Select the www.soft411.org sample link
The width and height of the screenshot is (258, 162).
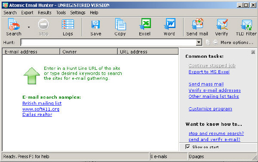click(x=41, y=109)
